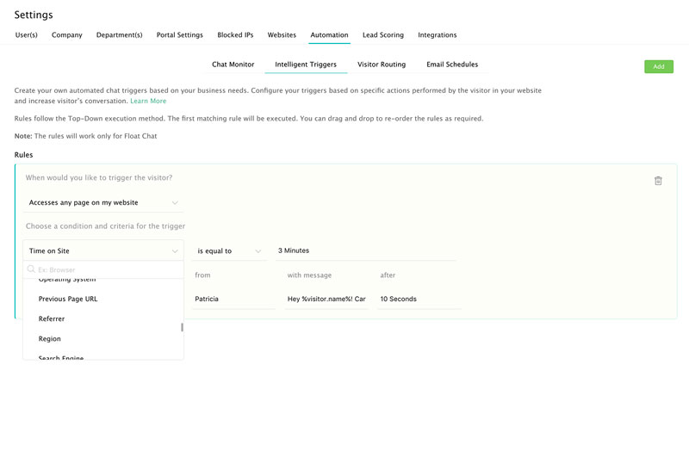This screenshot has height=451, width=689.
Task: Click the search magnifier in the dropdown
Action: pyautogui.click(x=31, y=269)
